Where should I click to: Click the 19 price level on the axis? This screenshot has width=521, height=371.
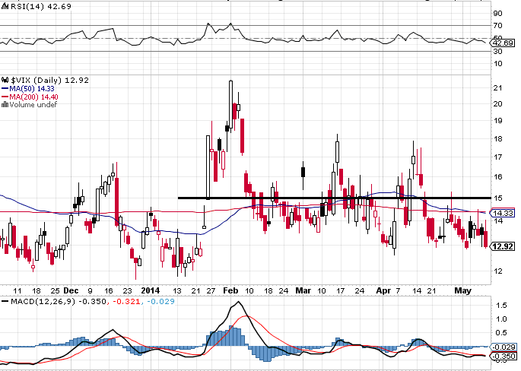tap(497, 121)
